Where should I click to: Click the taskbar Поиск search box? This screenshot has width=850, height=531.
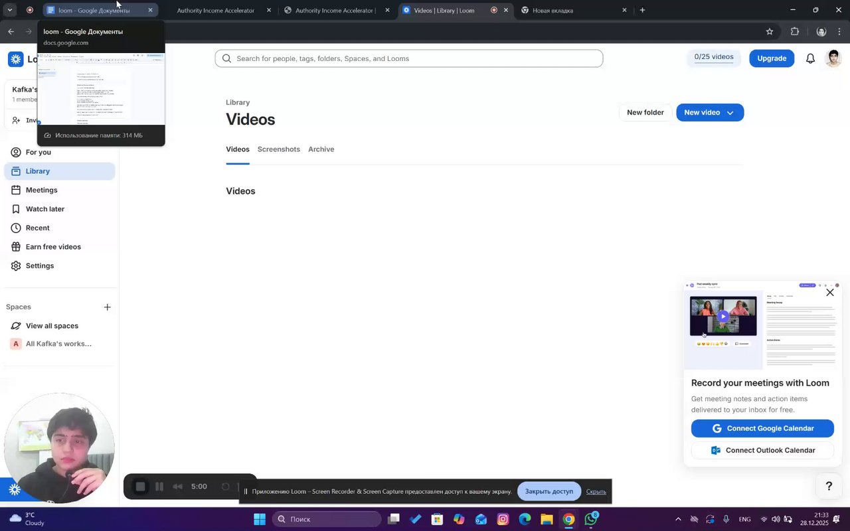coord(327,519)
